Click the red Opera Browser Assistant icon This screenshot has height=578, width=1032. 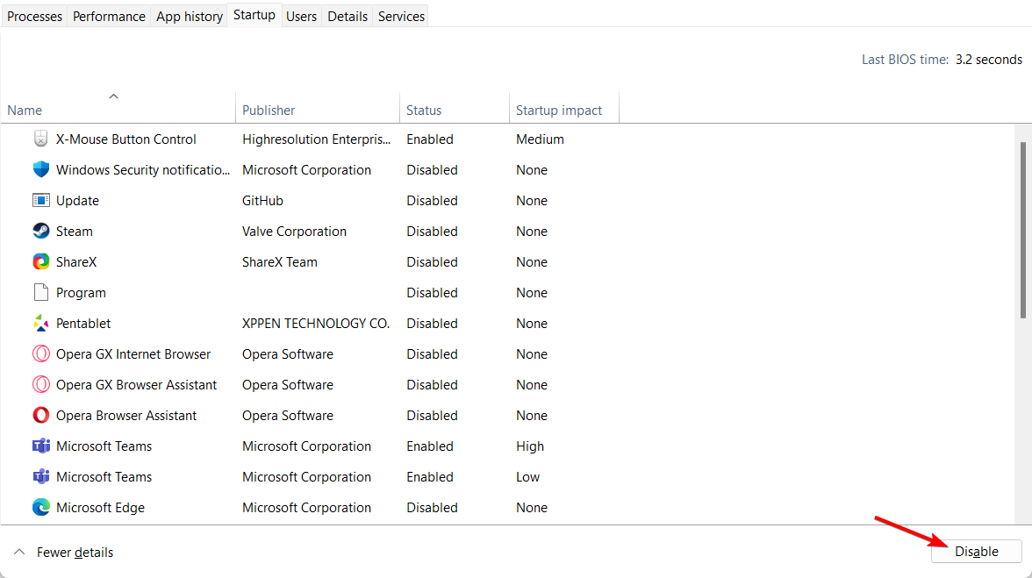point(40,415)
